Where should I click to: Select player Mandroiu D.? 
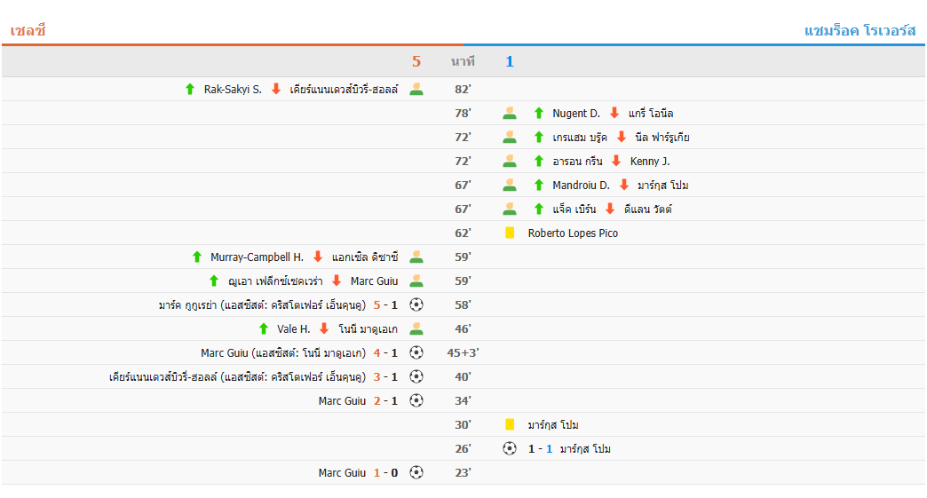pos(581,186)
